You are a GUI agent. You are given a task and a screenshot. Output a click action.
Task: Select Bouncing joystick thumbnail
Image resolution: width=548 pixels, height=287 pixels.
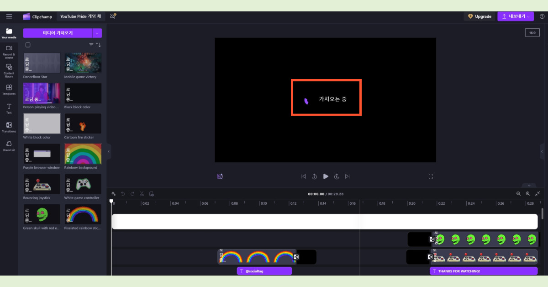[x=42, y=184]
